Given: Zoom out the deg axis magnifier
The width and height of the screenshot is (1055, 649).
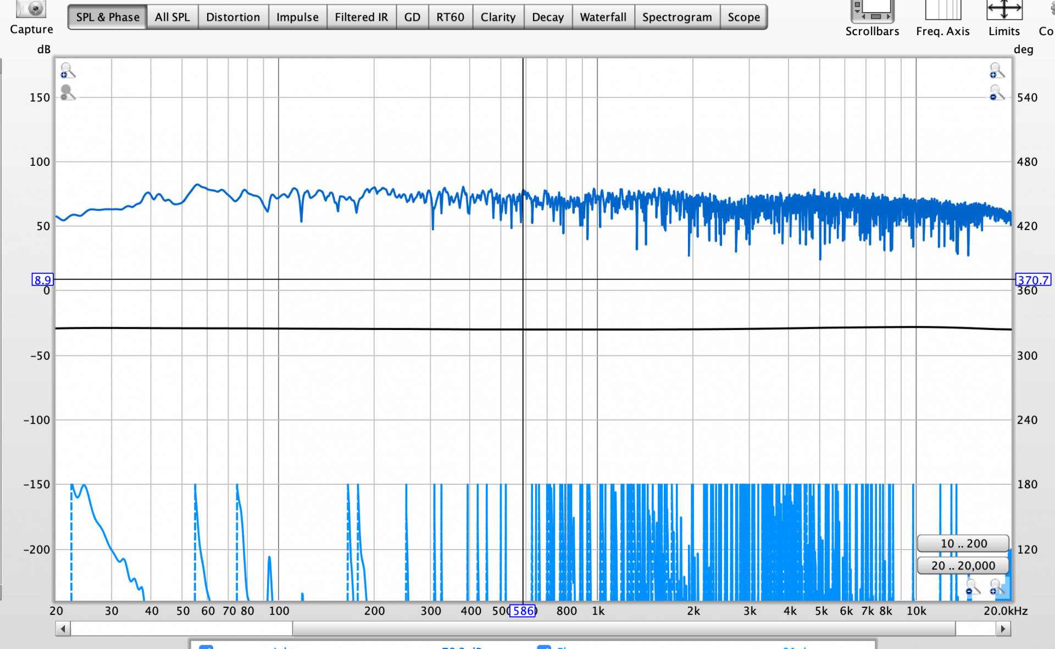Looking at the screenshot, I should (x=996, y=93).
